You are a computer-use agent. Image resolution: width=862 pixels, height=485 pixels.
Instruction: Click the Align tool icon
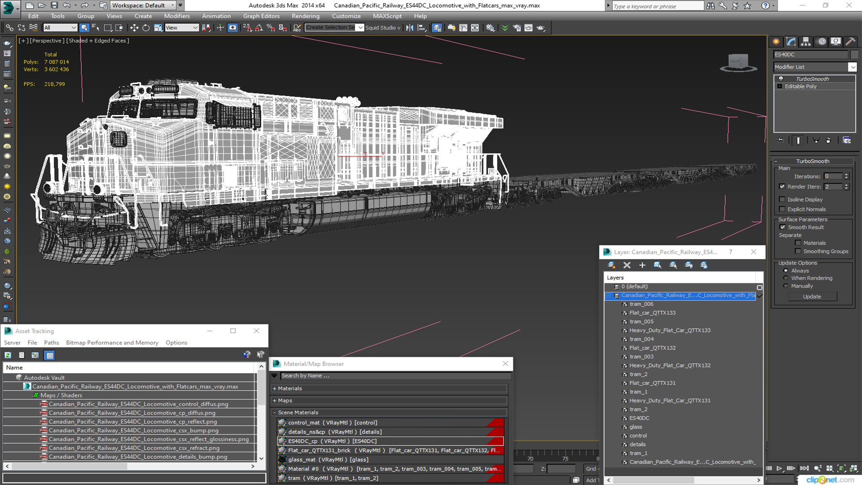[422, 28]
